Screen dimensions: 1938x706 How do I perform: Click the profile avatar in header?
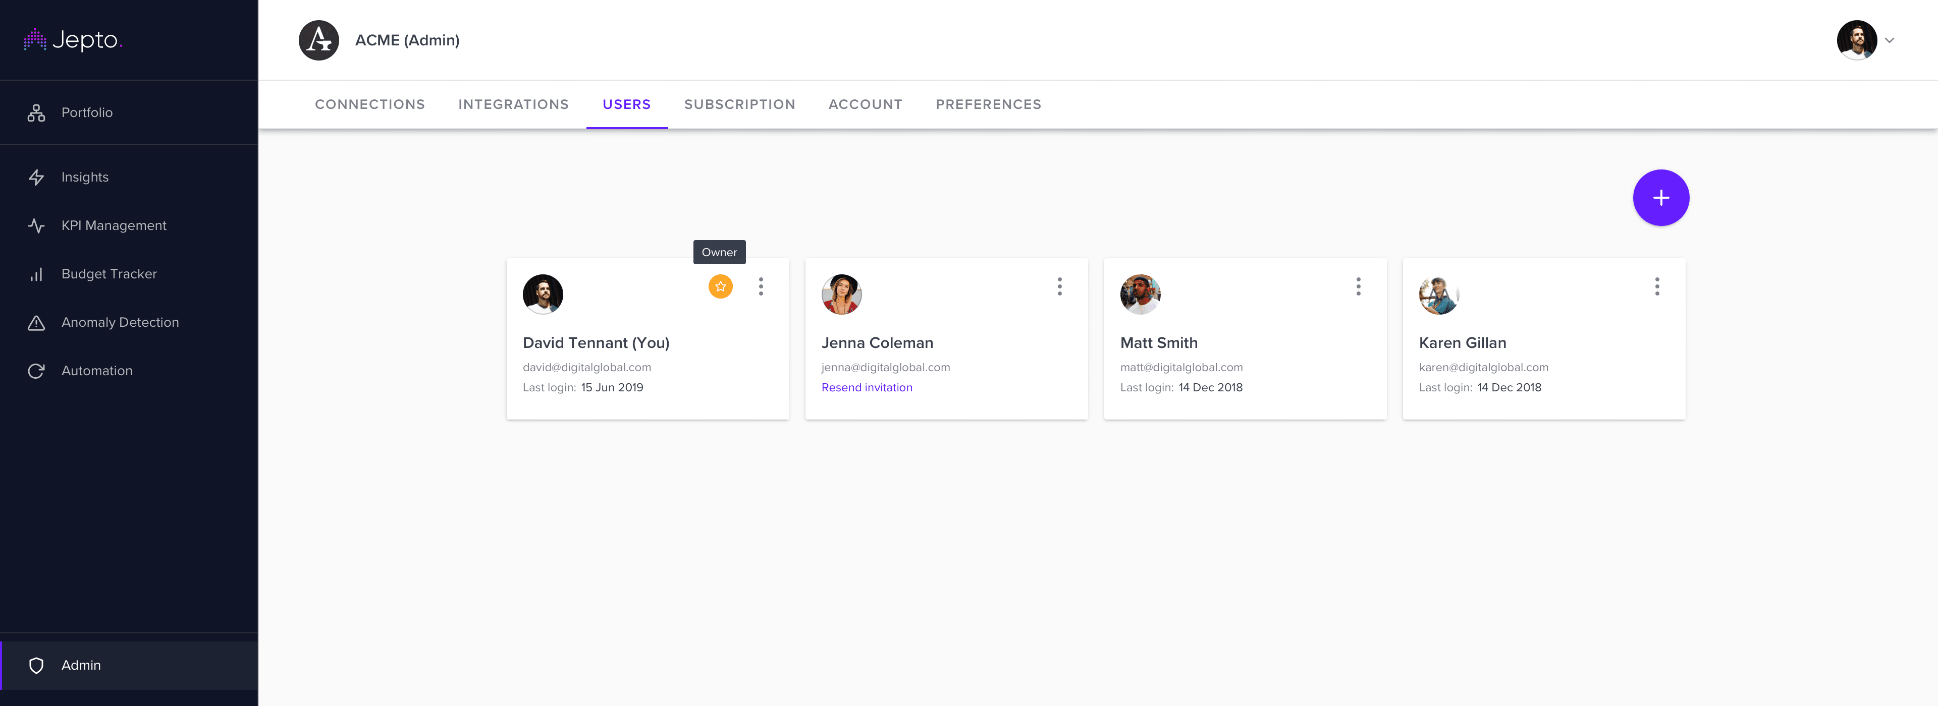coord(1856,40)
